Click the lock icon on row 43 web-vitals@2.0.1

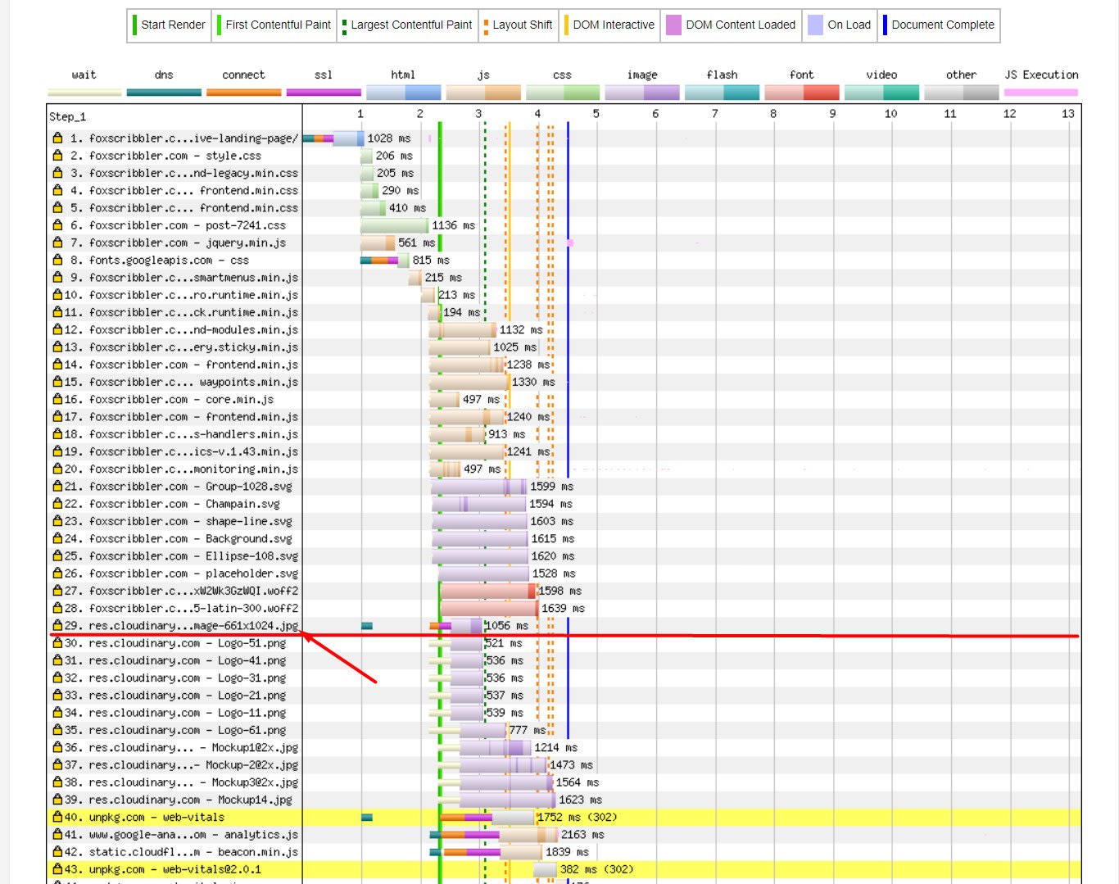[x=57, y=868]
